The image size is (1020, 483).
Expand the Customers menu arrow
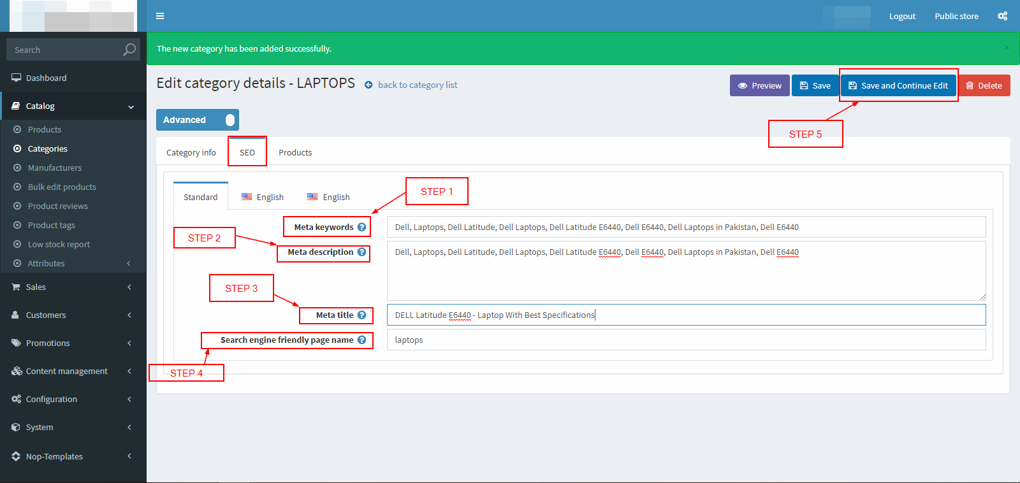129,315
